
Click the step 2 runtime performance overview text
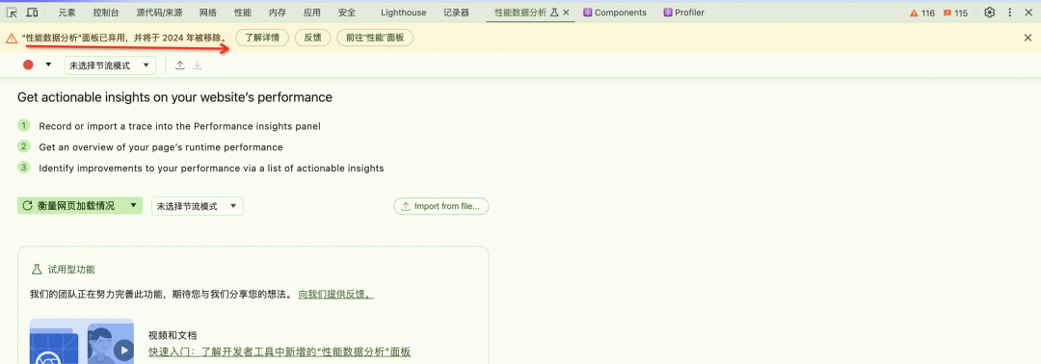161,147
